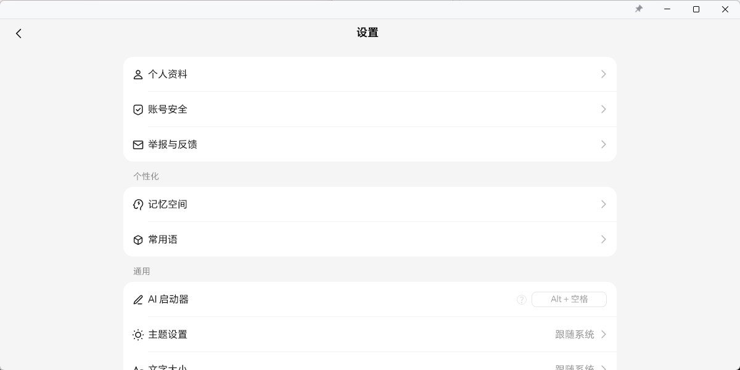Viewport: 740px width, 370px height.
Task: Click the Alt + 空格 shortcut field
Action: (x=569, y=300)
